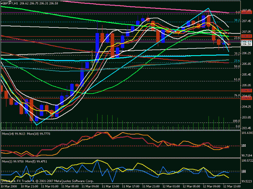This screenshot has height=189, width=253.
Task: Click the 11 Mar 21:00 time label
Action: (x=151, y=187)
